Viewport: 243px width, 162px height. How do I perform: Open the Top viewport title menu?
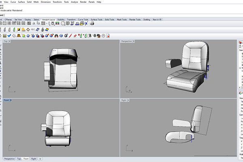pyautogui.click(x=6, y=41)
